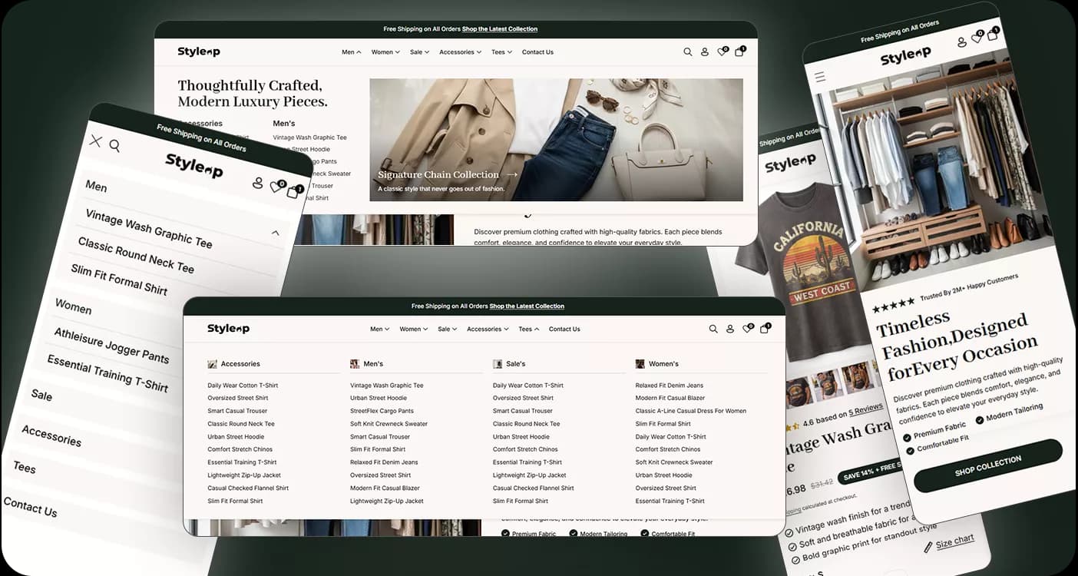This screenshot has width=1078, height=576.
Task: Click Styleup logo in bottom desktop window
Action: [228, 329]
